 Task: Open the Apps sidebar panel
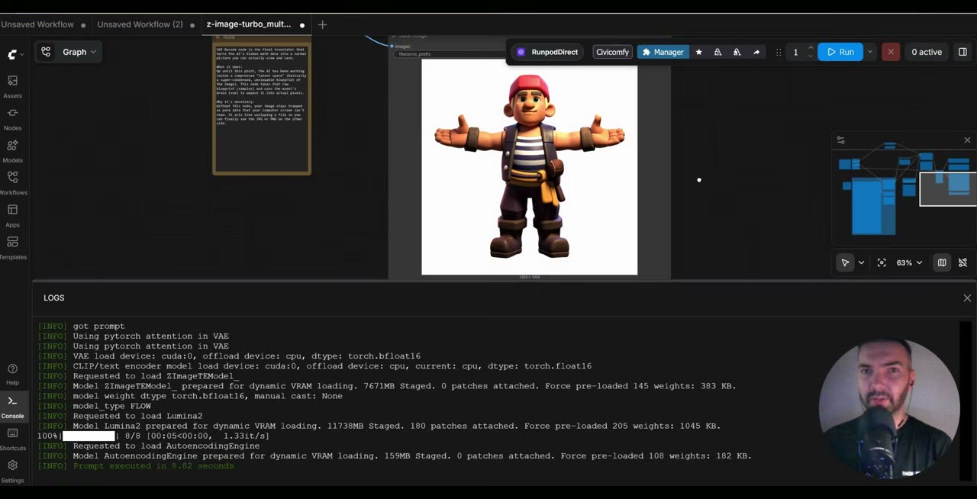(12, 215)
